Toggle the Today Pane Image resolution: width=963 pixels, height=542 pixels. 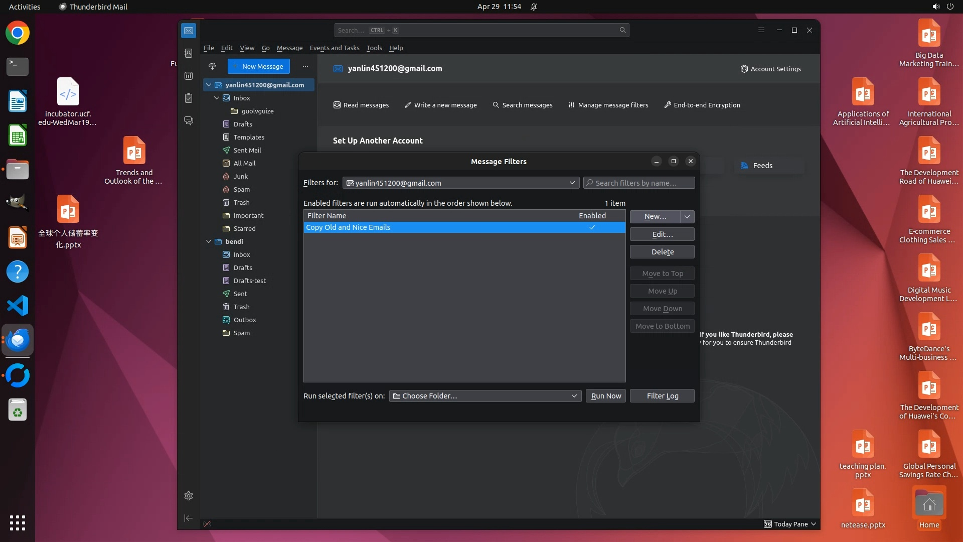[789, 524]
